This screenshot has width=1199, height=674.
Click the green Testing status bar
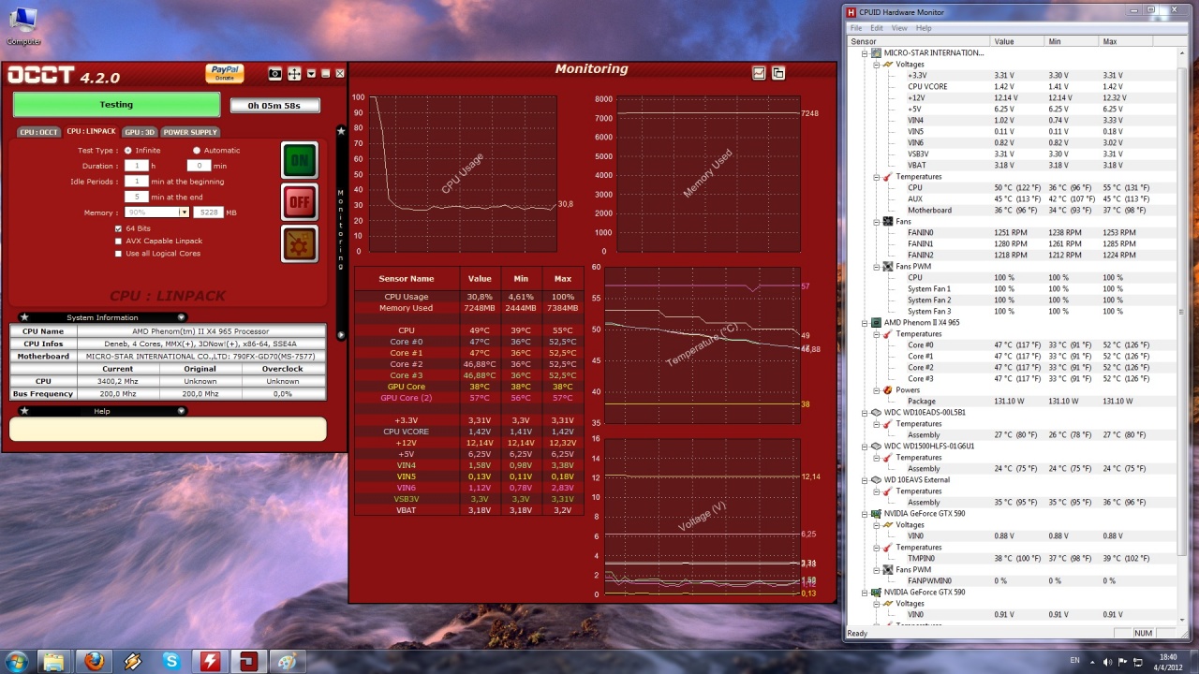pyautogui.click(x=116, y=105)
